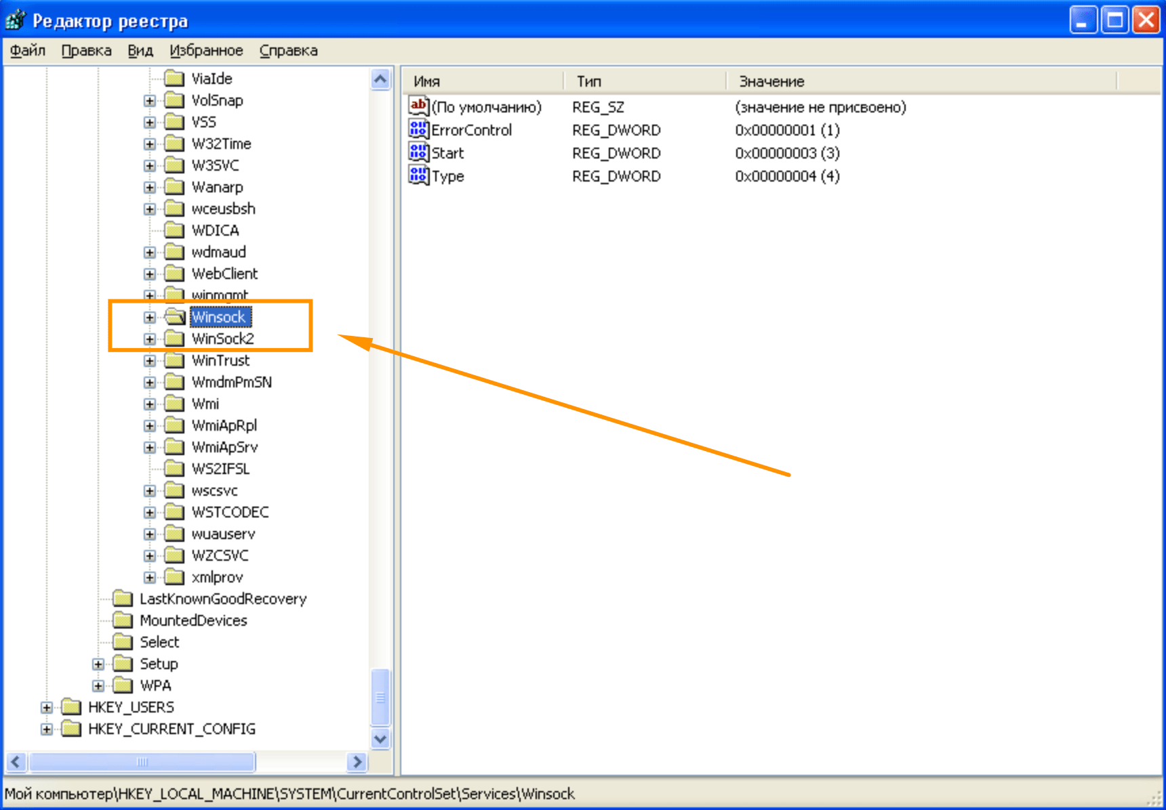Maximize the Registry Editor window

pos(1114,20)
